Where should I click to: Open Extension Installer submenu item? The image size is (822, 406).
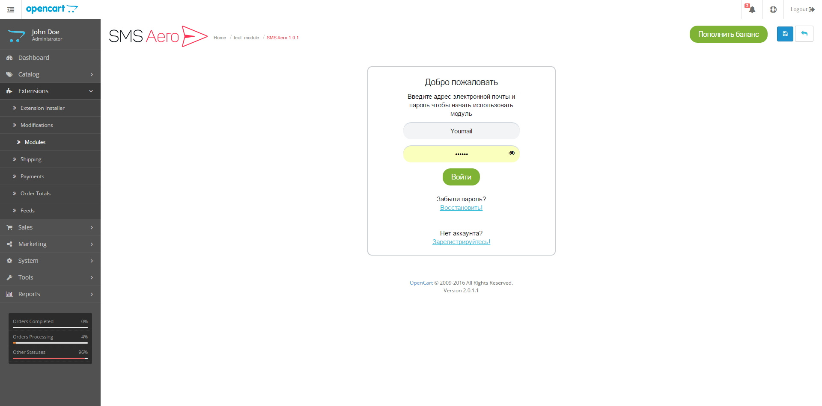click(50, 108)
